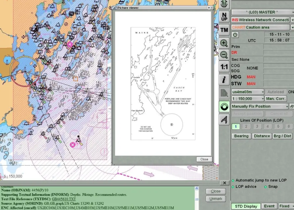This screenshot has width=294, height=210.
Task: Toggle true motion with the TM button
Action: (224, 30)
